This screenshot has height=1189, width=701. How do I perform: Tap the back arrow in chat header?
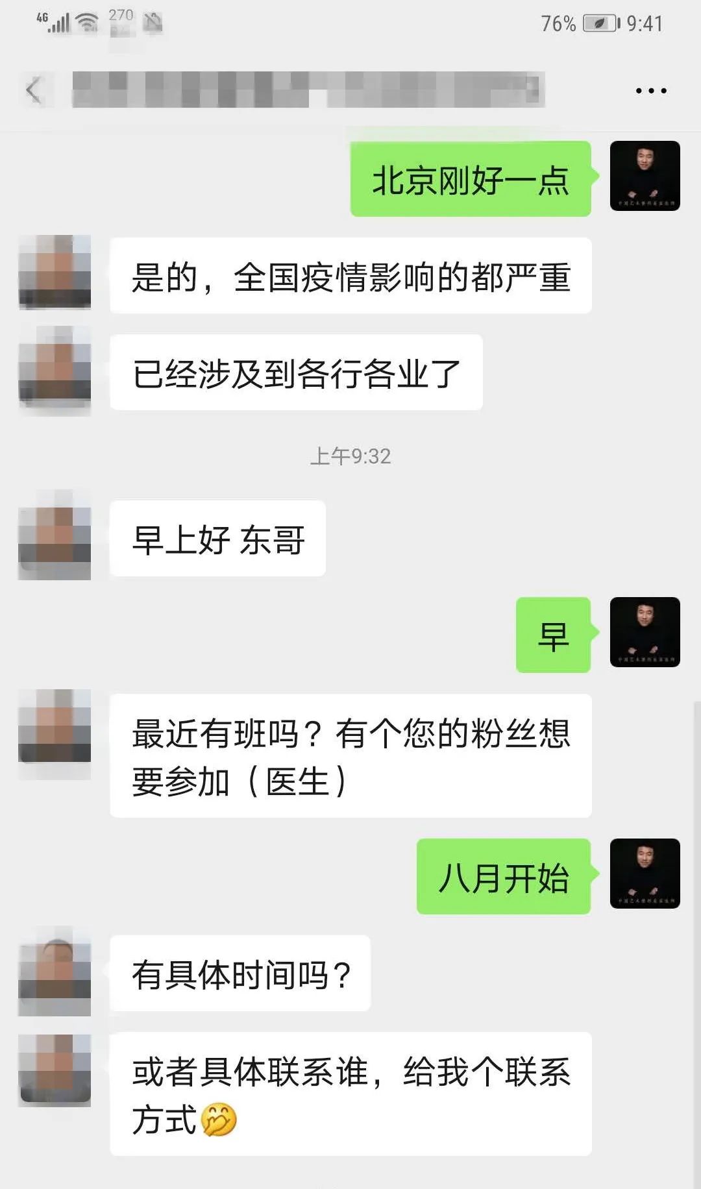click(33, 90)
